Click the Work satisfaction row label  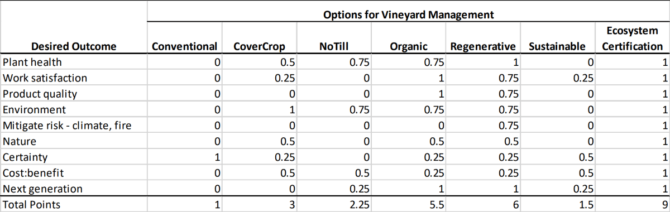(x=45, y=78)
